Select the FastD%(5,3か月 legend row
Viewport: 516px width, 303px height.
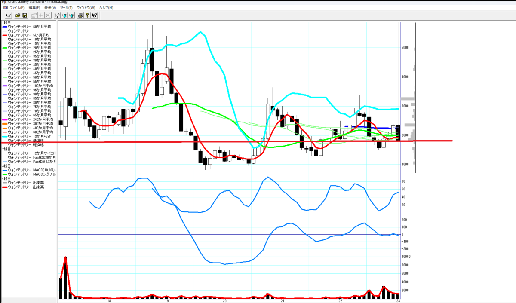point(29,162)
